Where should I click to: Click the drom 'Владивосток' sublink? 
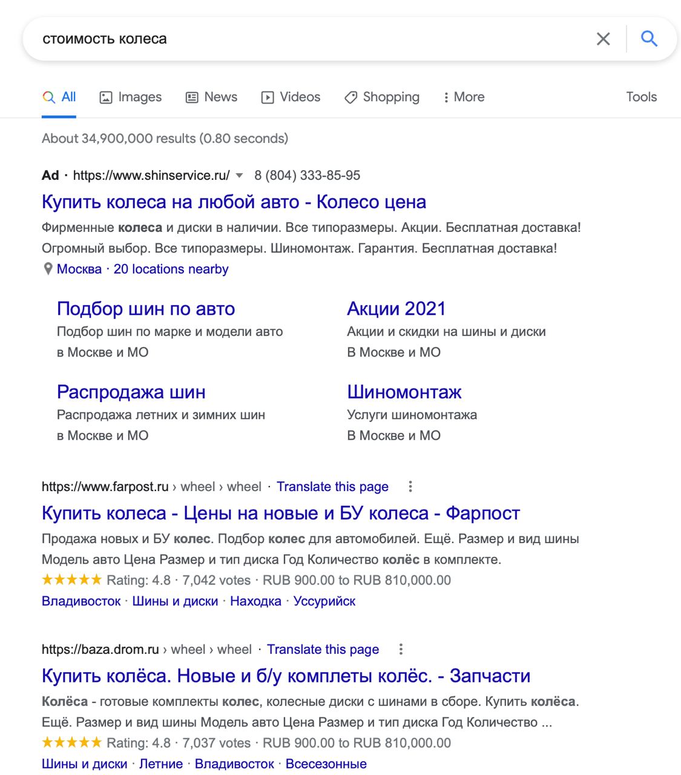[x=234, y=764]
